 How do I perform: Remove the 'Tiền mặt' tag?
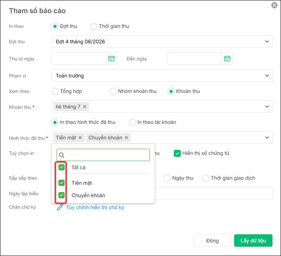click(80, 137)
